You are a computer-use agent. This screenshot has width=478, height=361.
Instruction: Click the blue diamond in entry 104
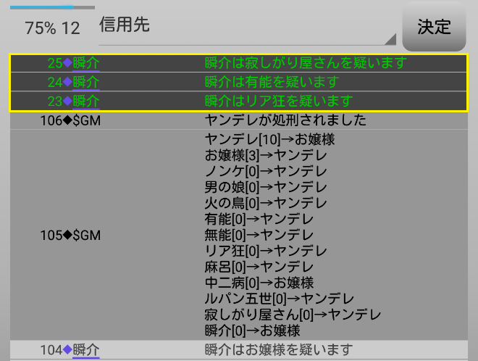click(x=68, y=351)
